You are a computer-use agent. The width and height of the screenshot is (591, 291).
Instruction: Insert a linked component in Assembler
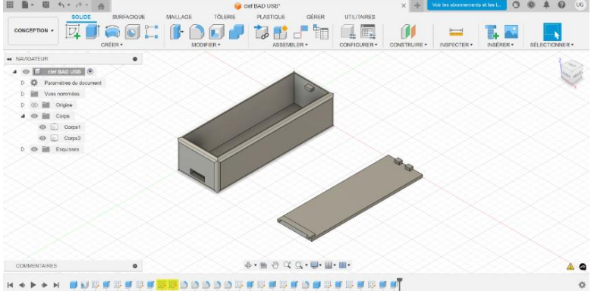pyautogui.click(x=261, y=32)
